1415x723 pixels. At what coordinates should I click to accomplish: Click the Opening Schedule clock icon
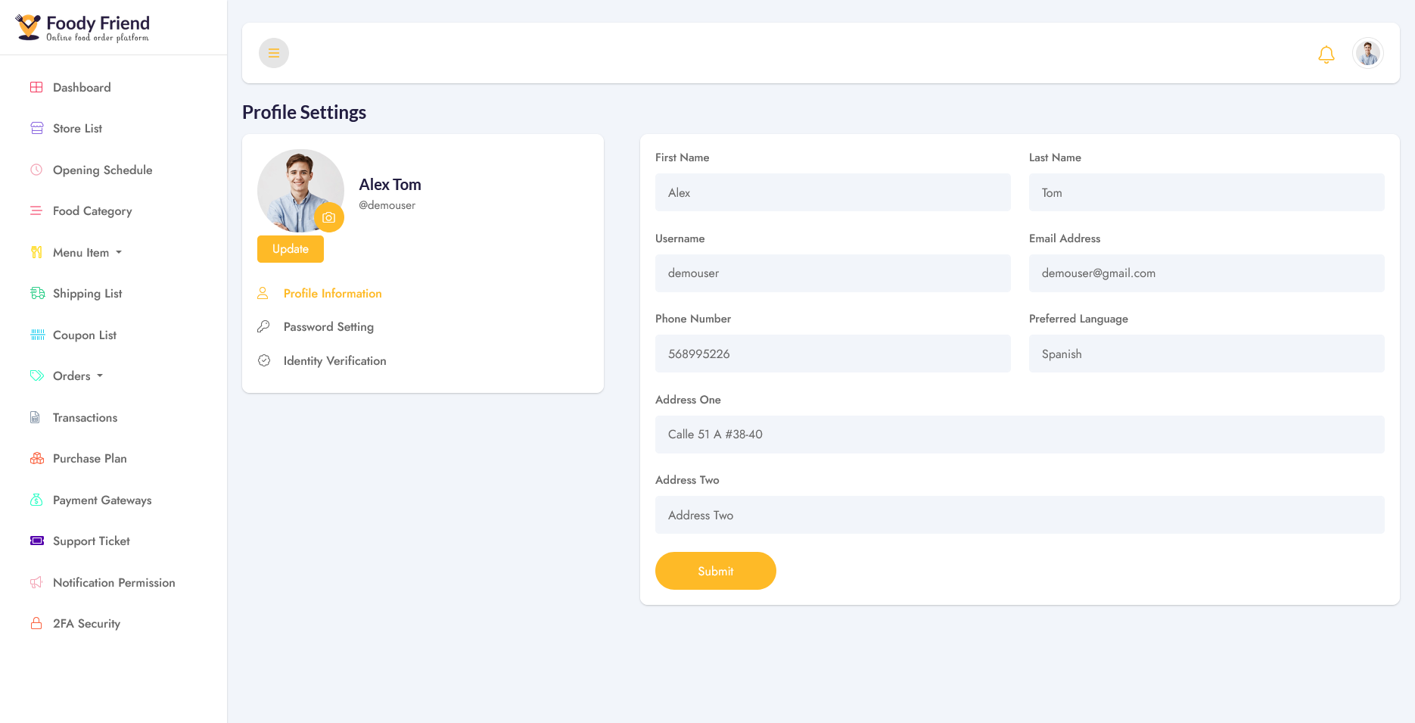pos(36,170)
